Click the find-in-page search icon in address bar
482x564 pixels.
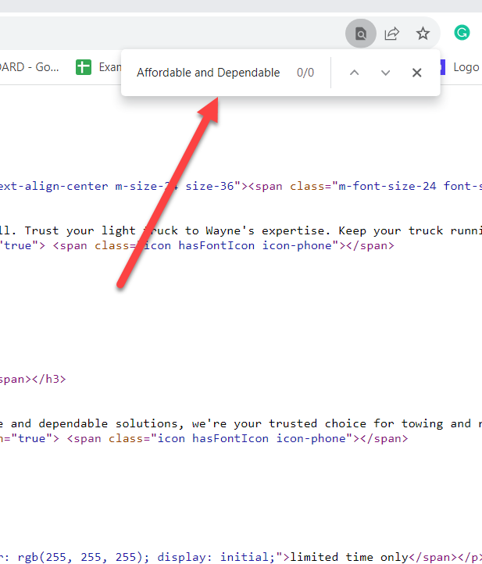click(x=361, y=34)
